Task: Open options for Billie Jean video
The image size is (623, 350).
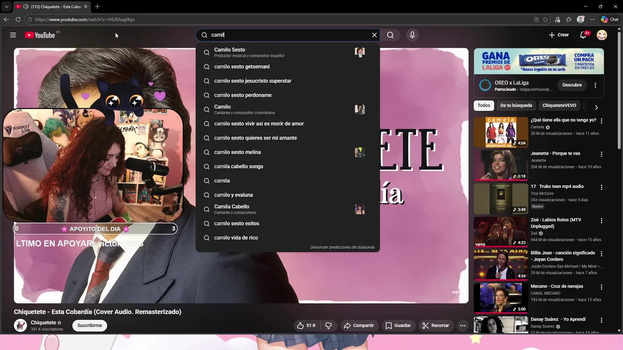Action: click(x=602, y=254)
